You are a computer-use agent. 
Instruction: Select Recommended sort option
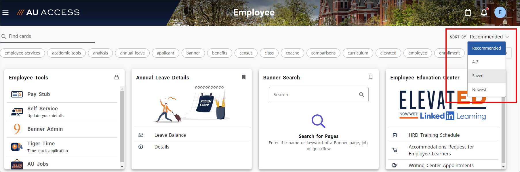[x=486, y=48]
